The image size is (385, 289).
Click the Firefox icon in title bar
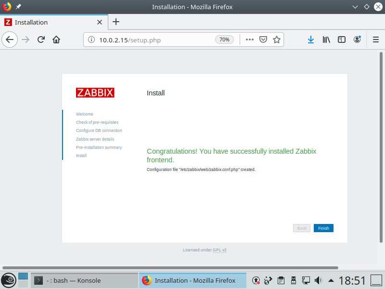7,7
